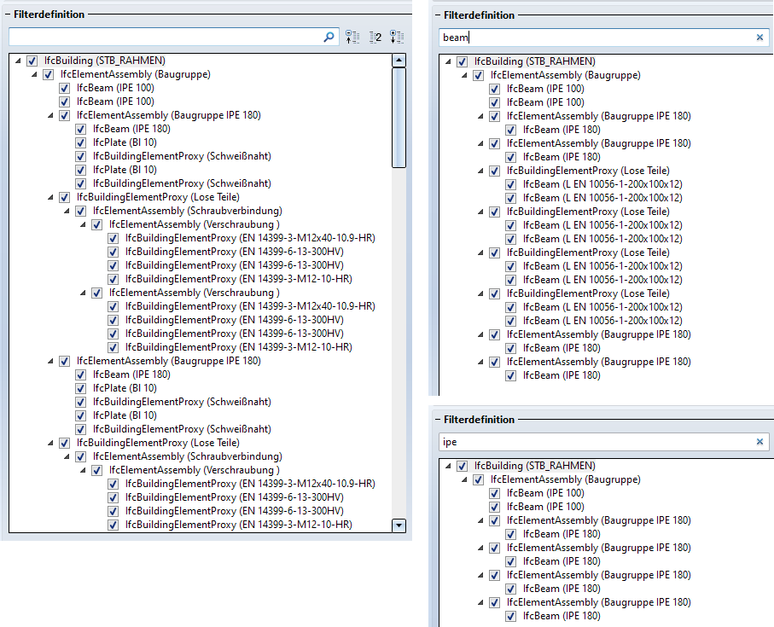
Task: Expand all tree levels using the plus-arrow icon
Action: click(397, 38)
